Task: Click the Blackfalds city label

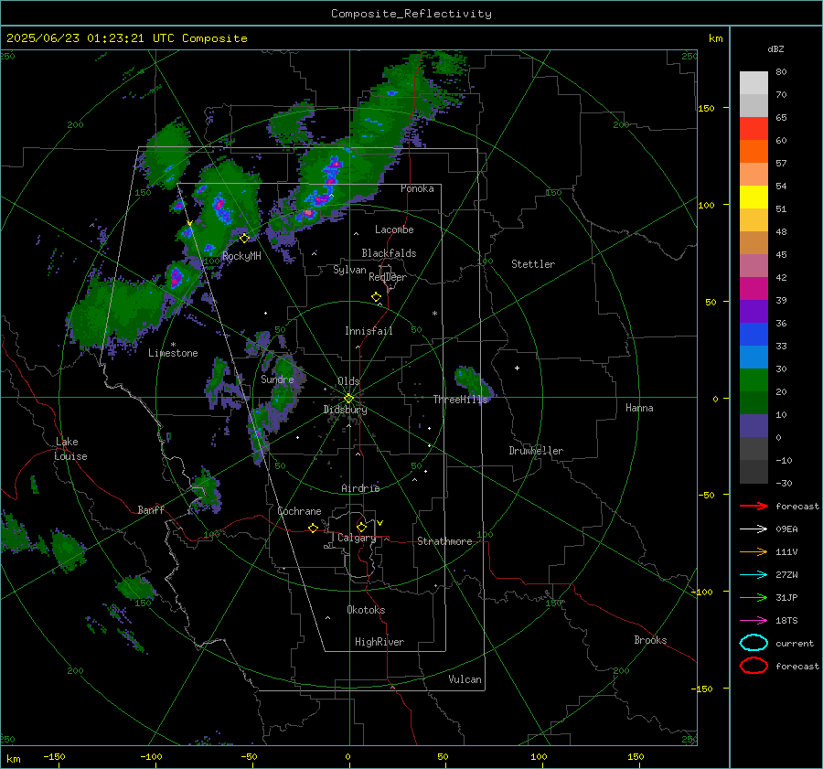Action: (x=389, y=253)
